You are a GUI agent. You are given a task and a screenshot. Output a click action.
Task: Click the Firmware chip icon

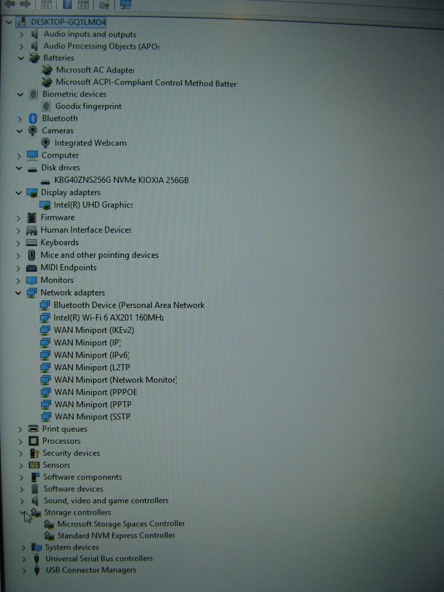tap(32, 218)
